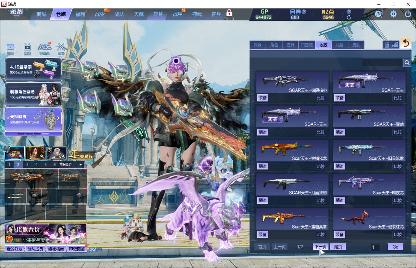Click the power exit icon
The height and width of the screenshot is (268, 416).
point(408,14)
